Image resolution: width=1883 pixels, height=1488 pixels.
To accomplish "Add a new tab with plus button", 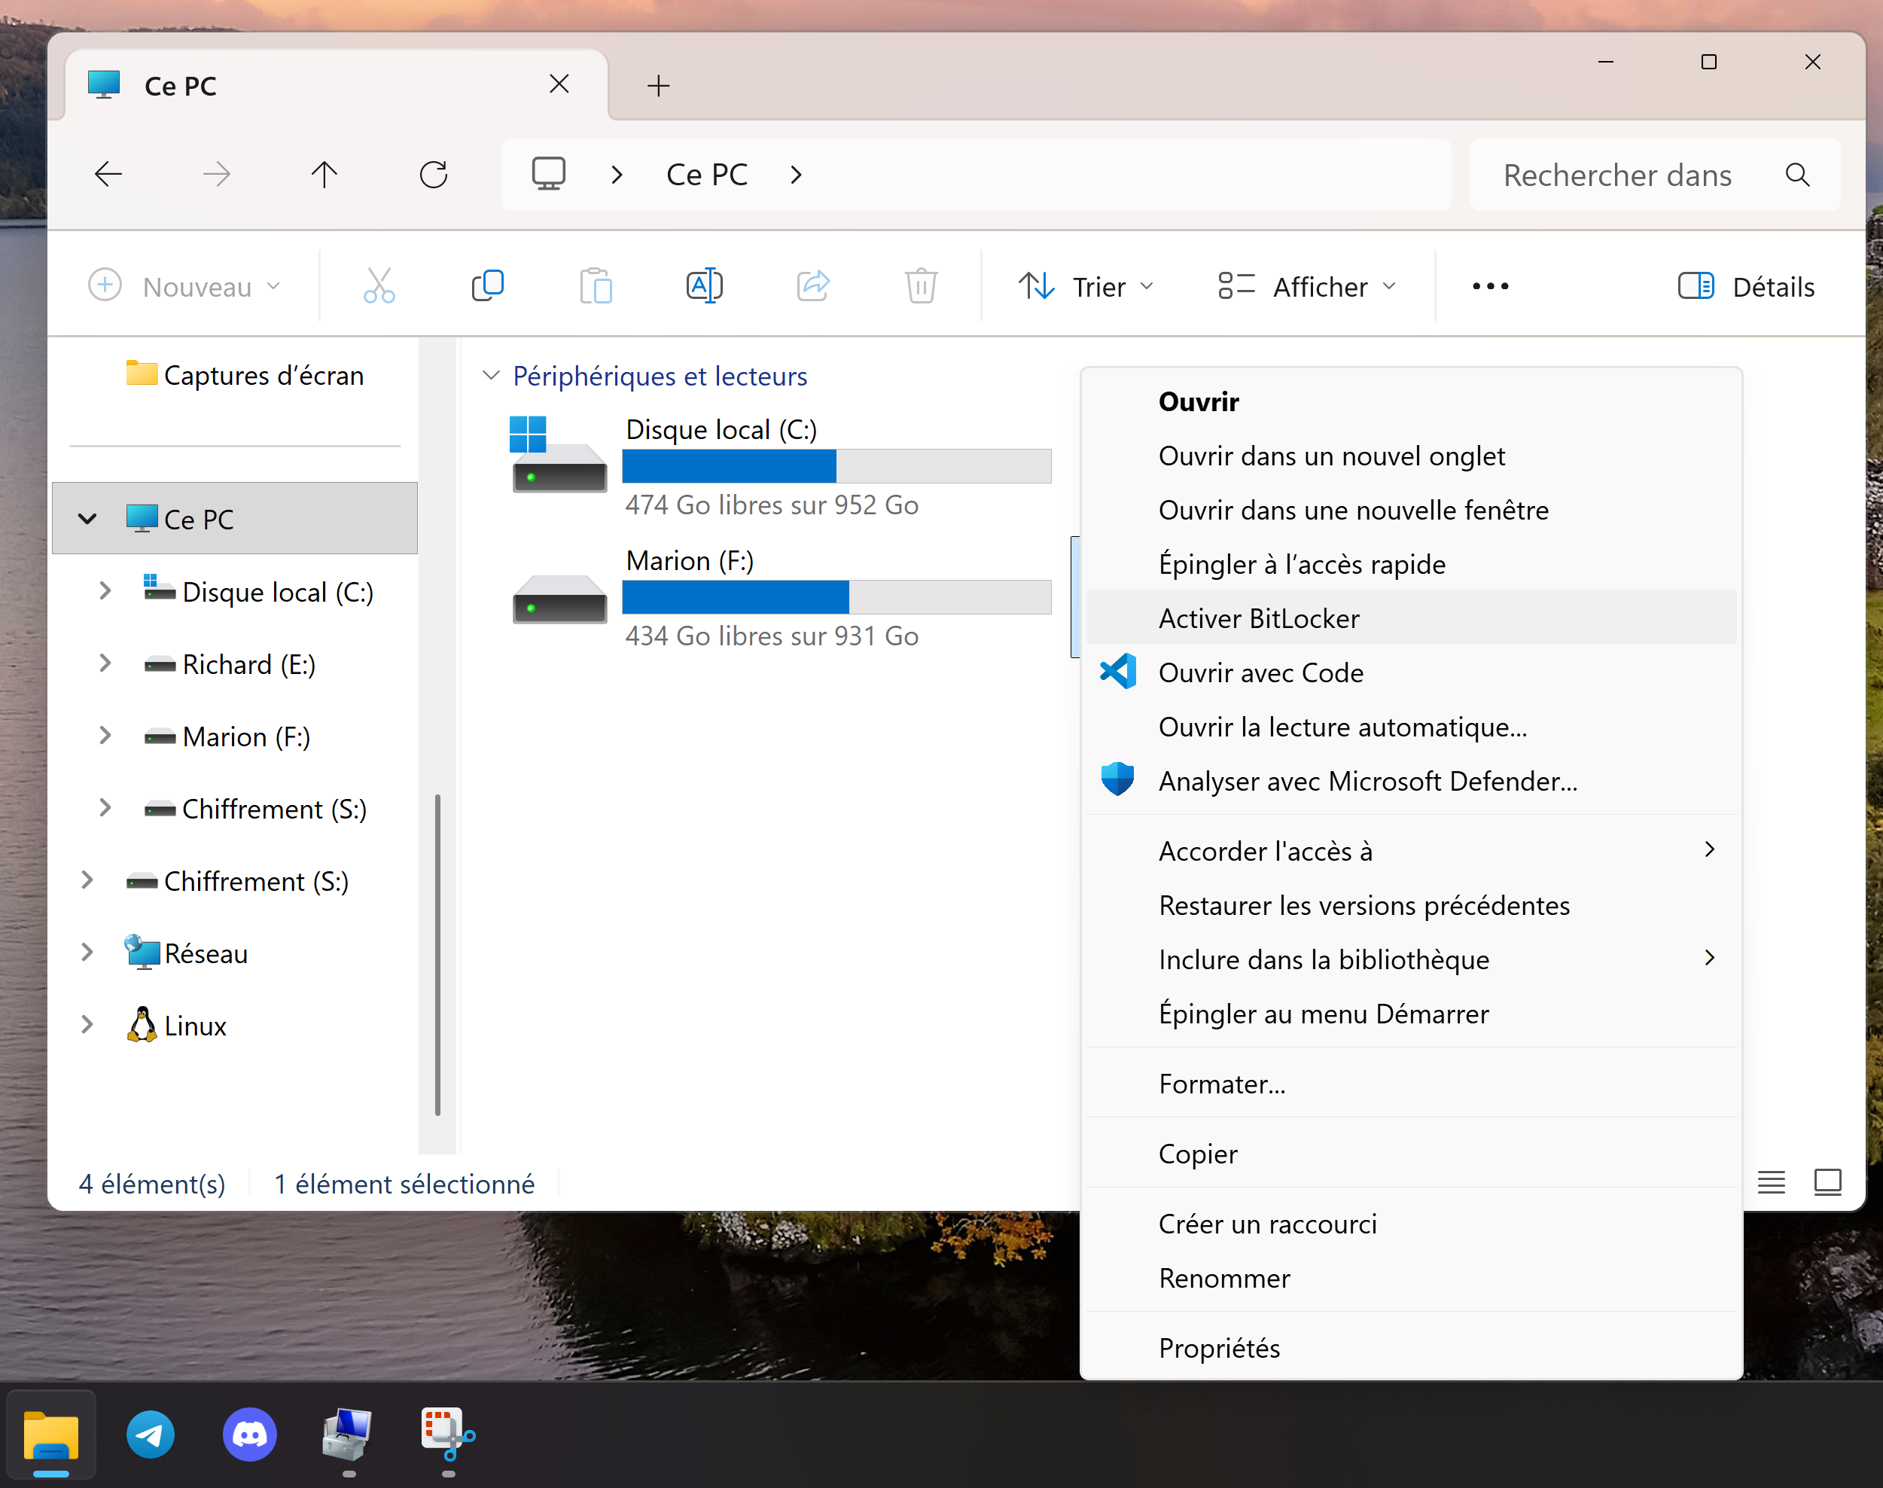I will [659, 85].
